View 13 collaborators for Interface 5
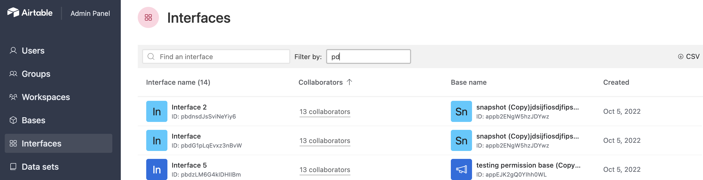Image resolution: width=703 pixels, height=180 pixels. 325,170
